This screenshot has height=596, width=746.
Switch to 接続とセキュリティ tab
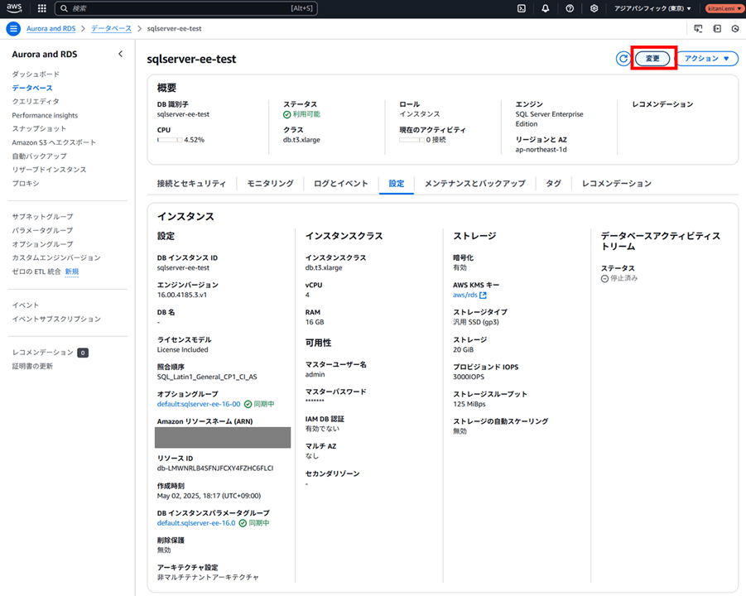191,184
